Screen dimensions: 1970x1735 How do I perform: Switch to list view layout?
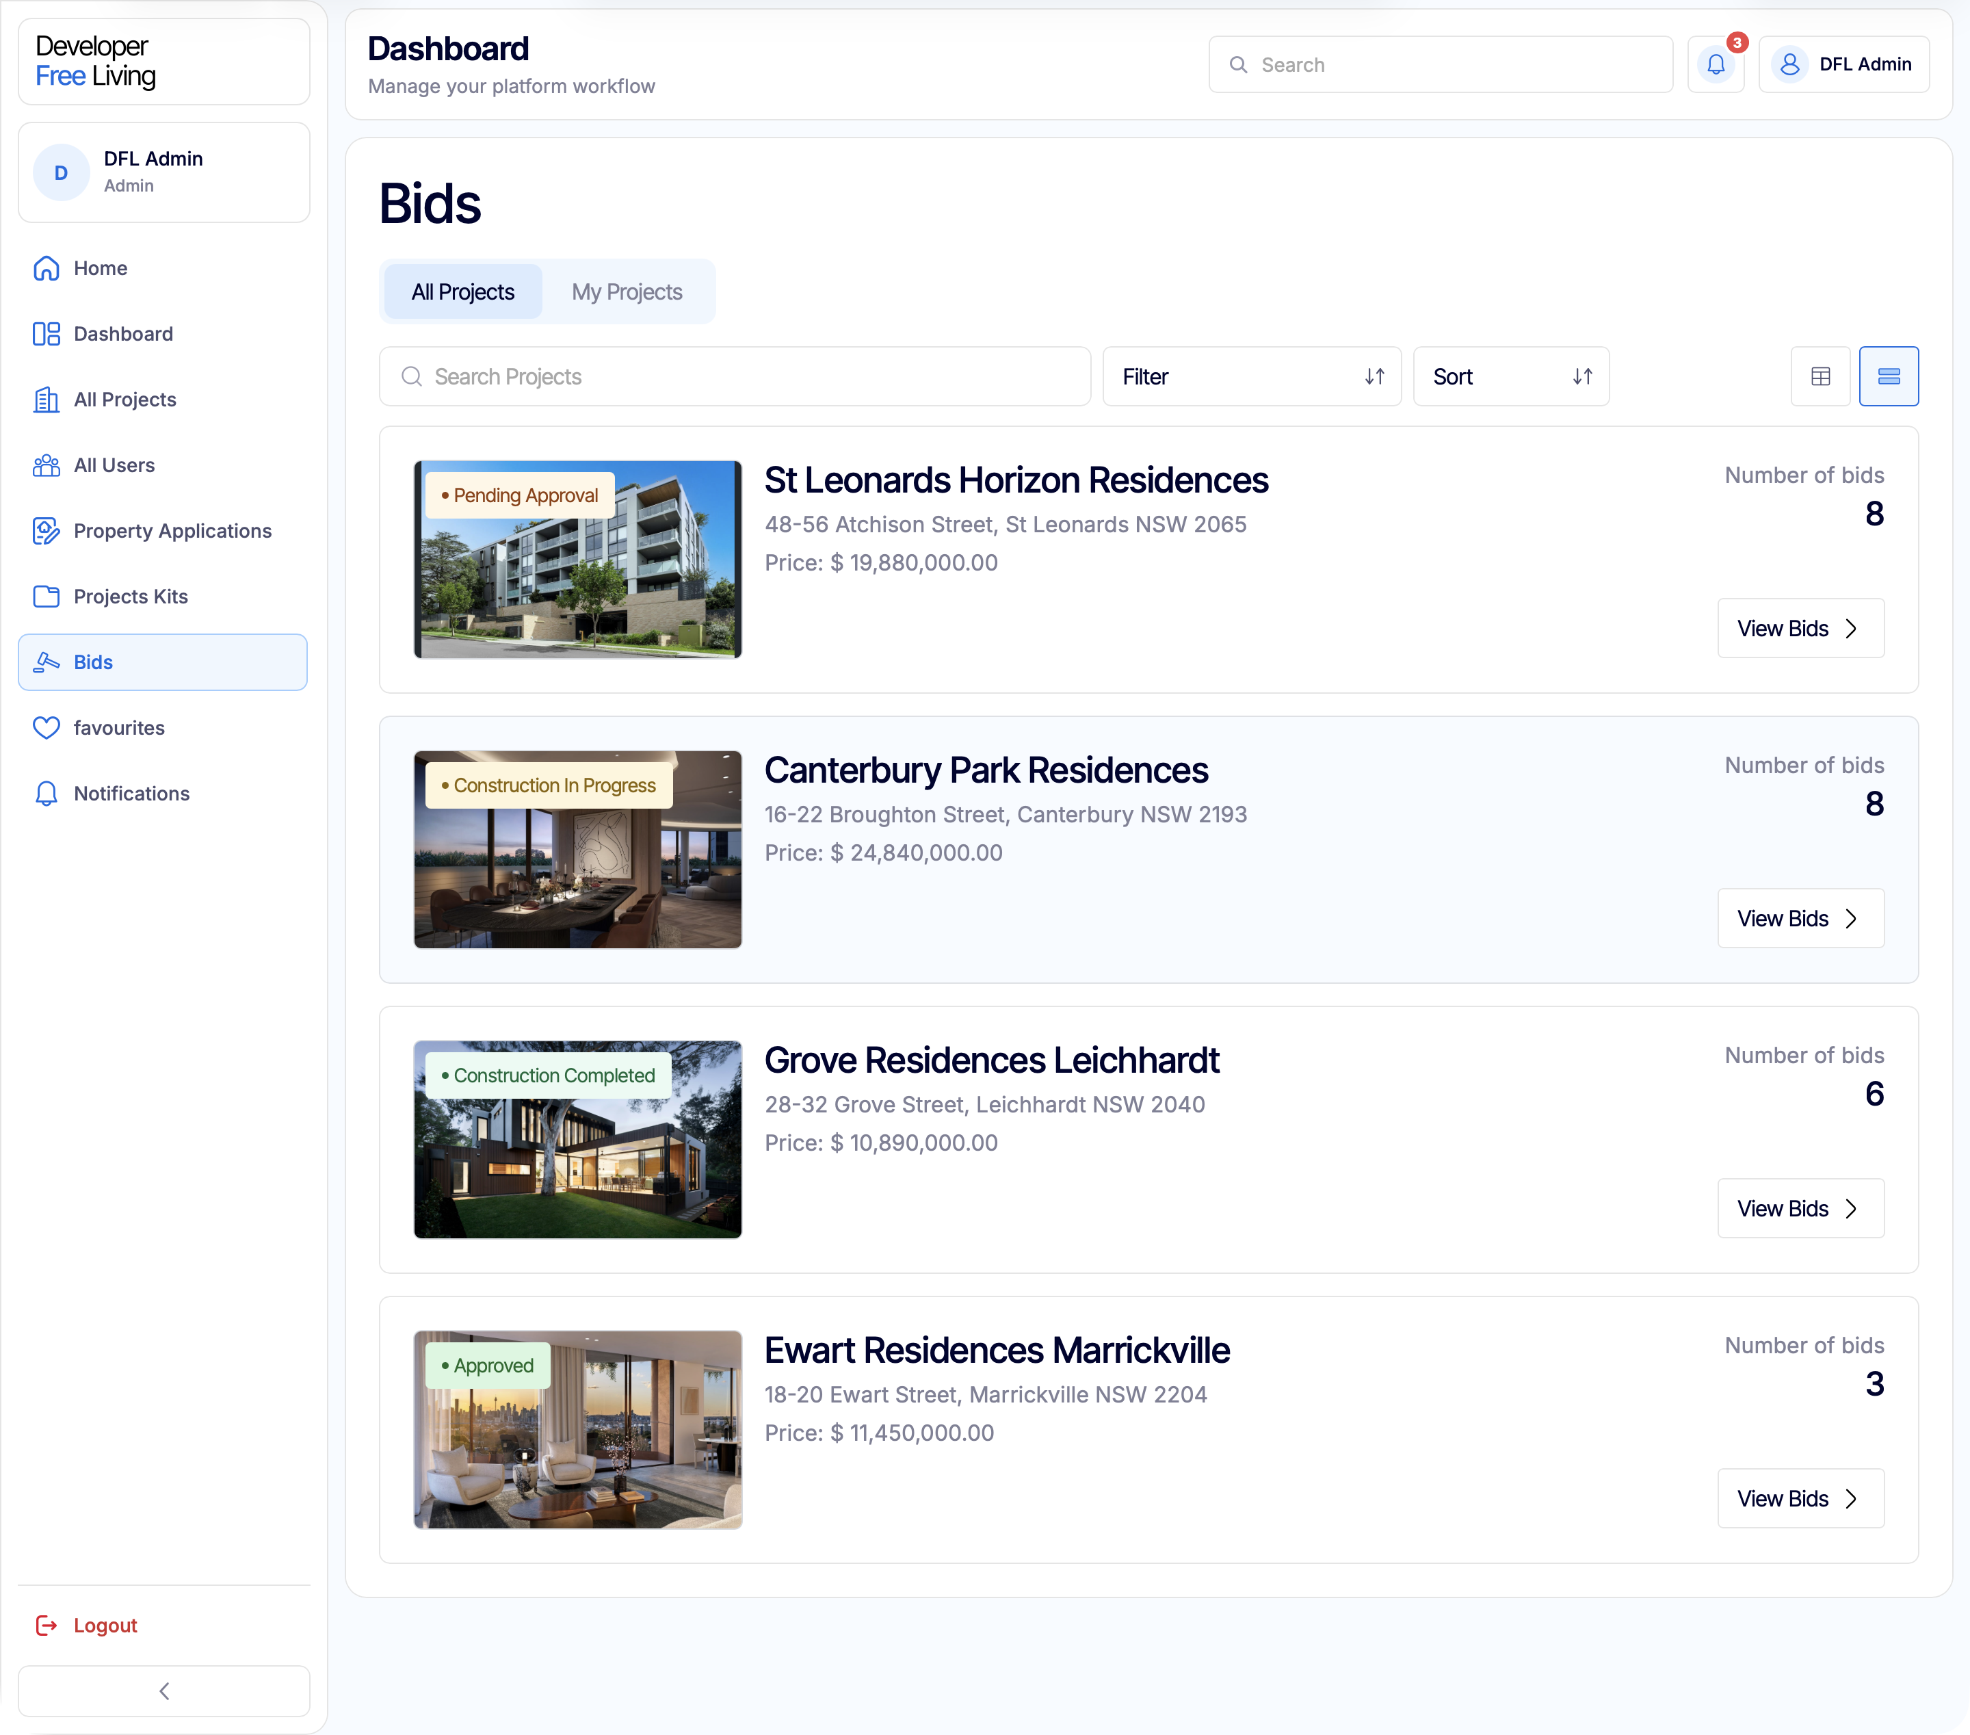[x=1888, y=376]
